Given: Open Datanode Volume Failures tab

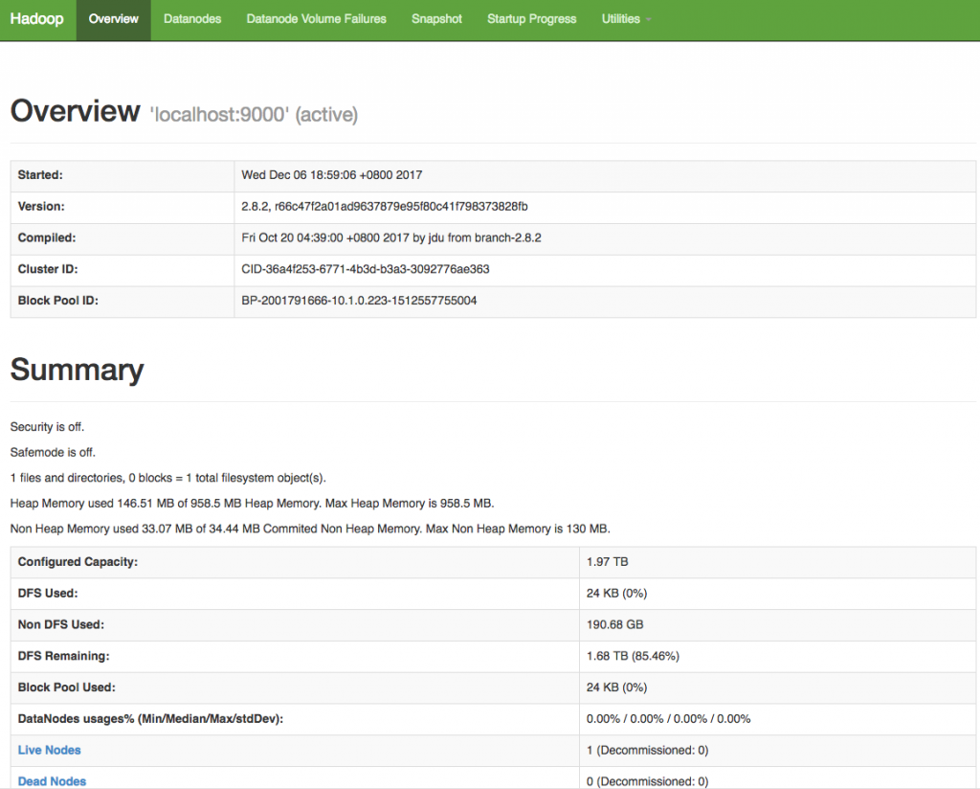Looking at the screenshot, I should [316, 19].
